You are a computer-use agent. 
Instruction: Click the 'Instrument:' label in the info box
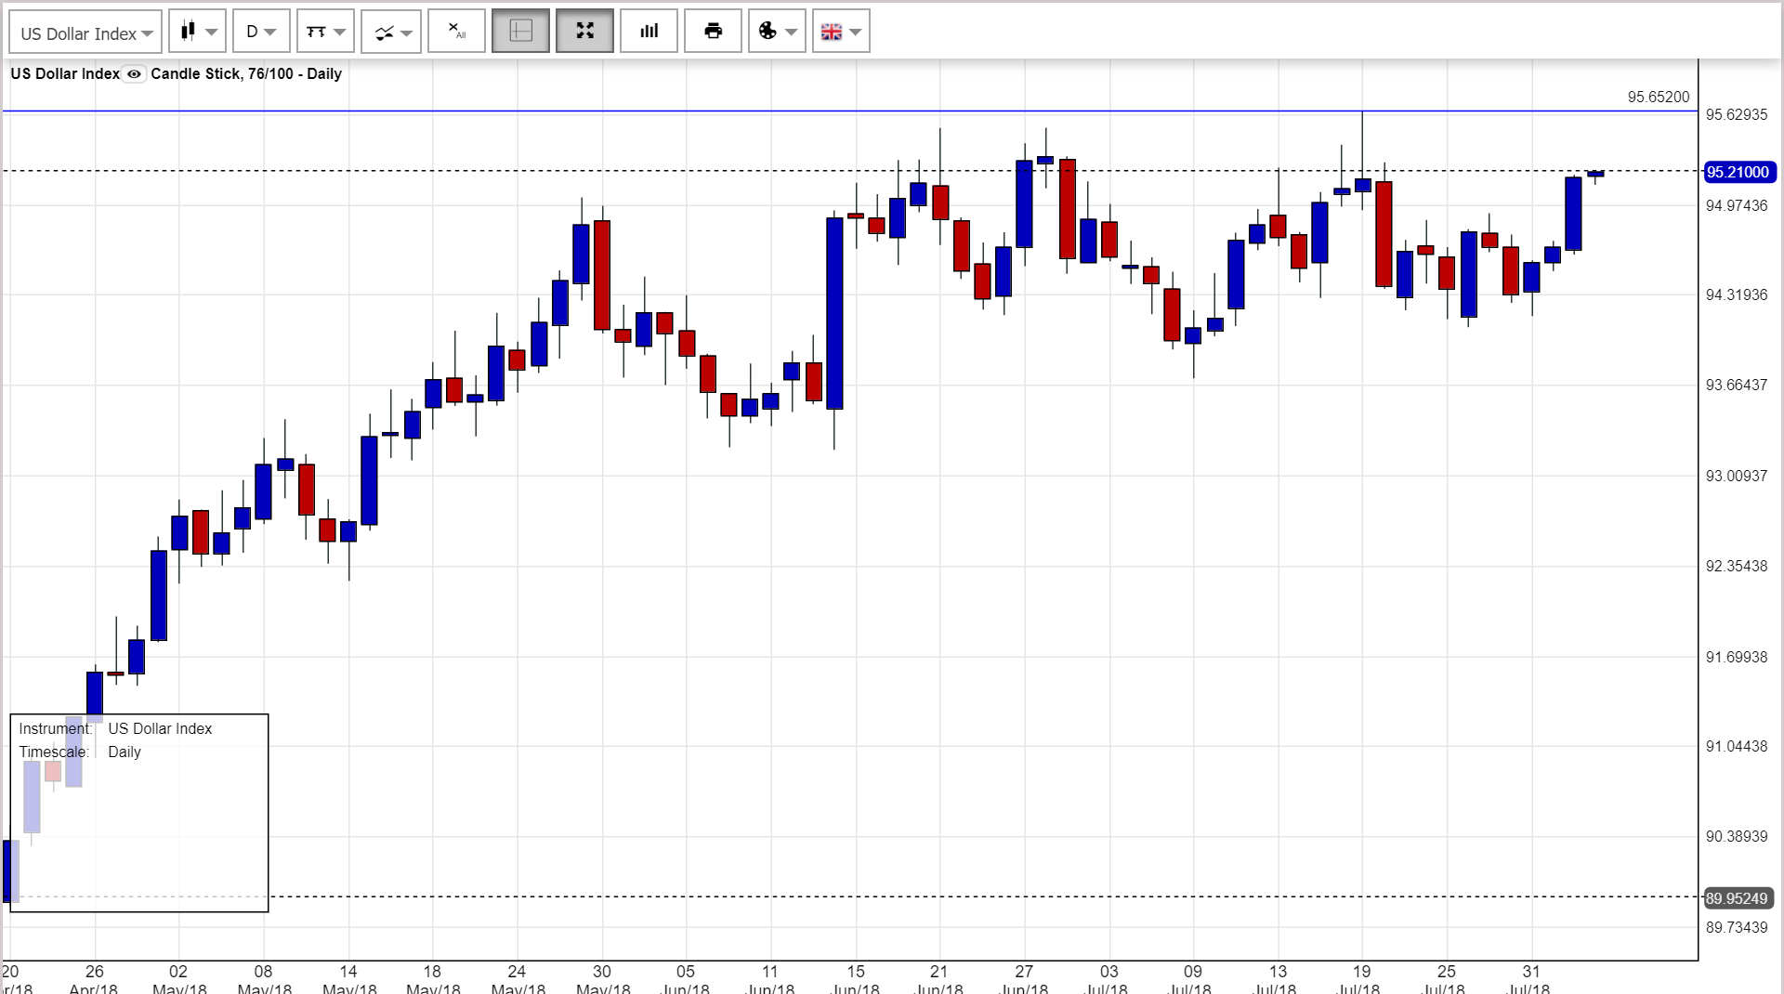pyautogui.click(x=55, y=728)
